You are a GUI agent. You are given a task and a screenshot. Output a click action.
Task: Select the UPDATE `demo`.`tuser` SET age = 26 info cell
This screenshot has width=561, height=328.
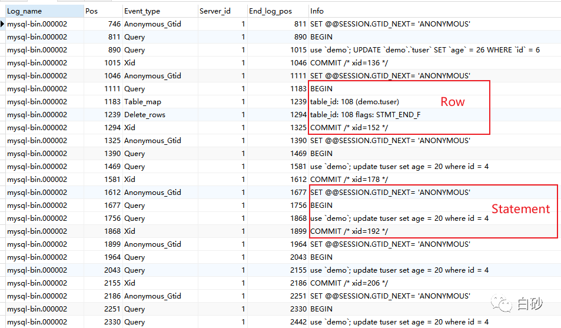click(434, 50)
